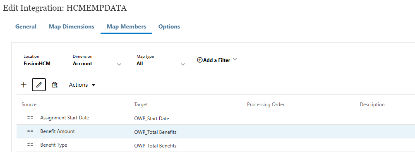Open the Actions dropdown menu

(82, 85)
